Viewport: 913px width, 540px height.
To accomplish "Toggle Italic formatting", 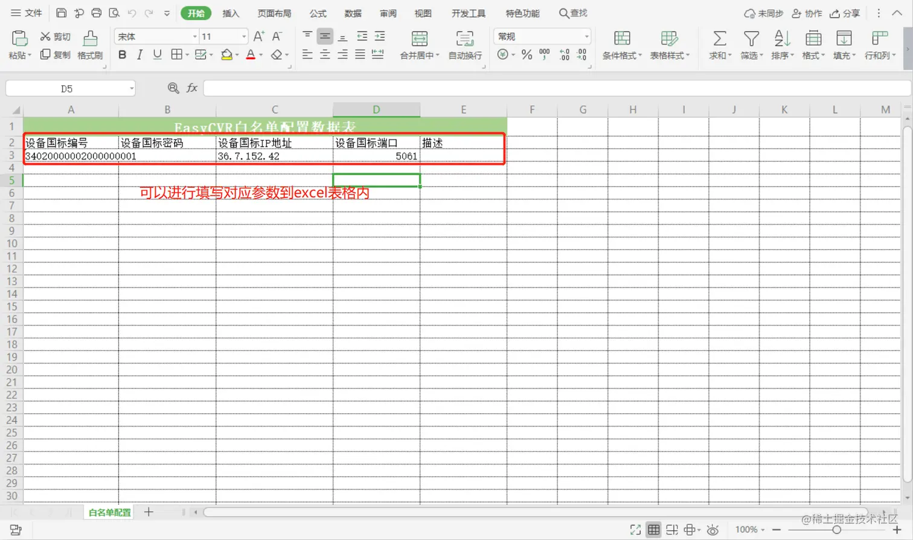I will point(139,55).
